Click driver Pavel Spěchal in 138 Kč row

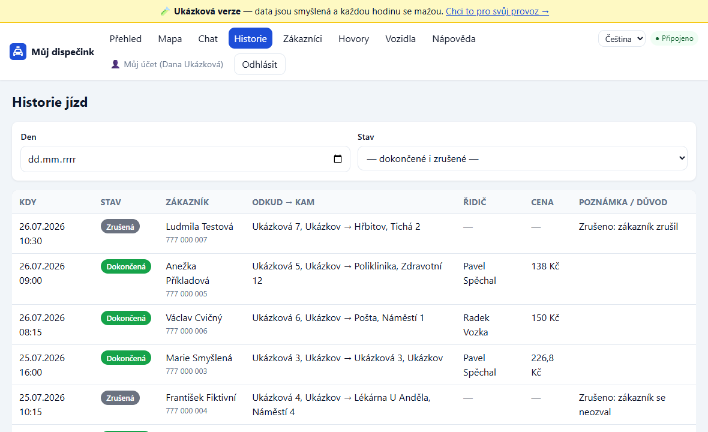pos(479,274)
